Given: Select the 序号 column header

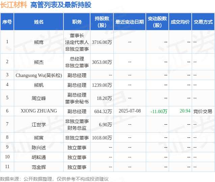Looking at the screenshot, I should [x=7, y=22].
